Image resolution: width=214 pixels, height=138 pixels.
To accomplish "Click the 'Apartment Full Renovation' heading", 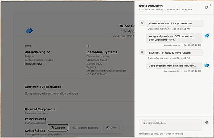I will coord(43,87).
